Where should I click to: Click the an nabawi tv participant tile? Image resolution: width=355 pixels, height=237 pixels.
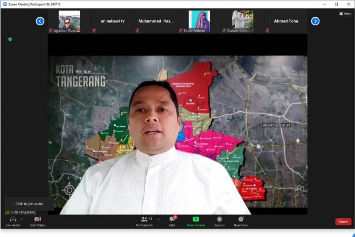pyautogui.click(x=113, y=21)
